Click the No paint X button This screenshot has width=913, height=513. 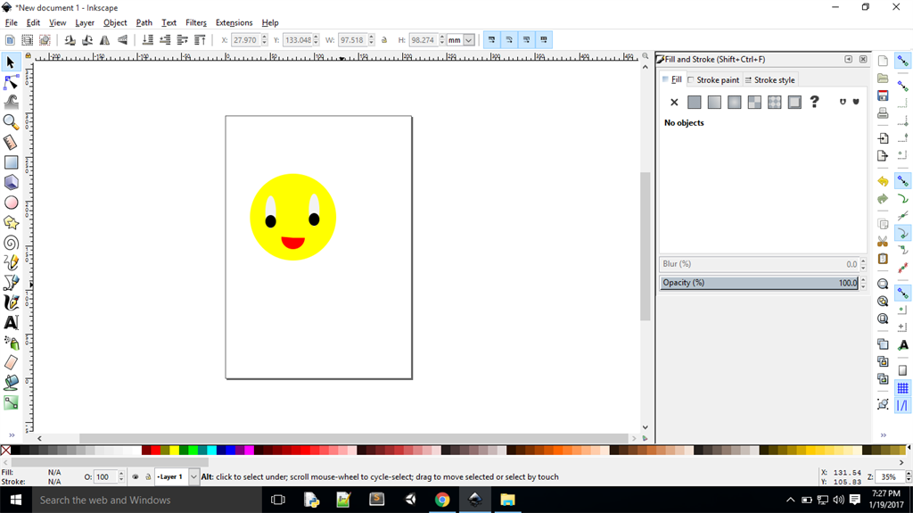[x=674, y=103]
